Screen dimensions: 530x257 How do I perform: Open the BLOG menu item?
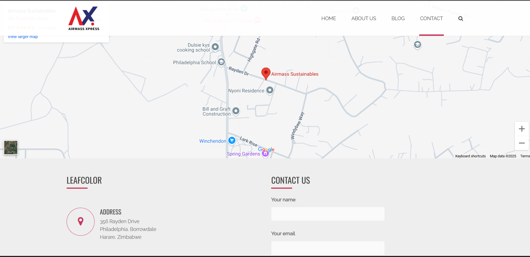[398, 18]
